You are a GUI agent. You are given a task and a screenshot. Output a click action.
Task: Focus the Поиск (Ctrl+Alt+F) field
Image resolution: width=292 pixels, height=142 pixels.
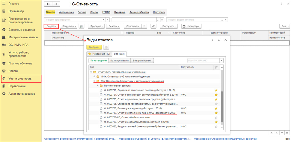[x=204, y=61]
